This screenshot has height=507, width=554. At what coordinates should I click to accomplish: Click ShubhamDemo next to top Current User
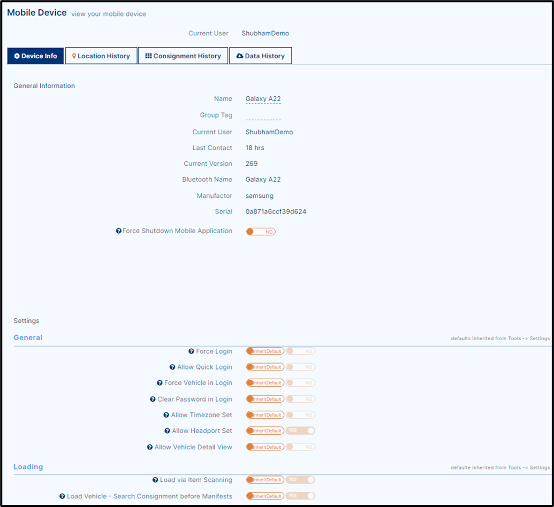(265, 33)
